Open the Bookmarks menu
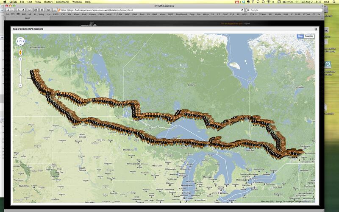The height and width of the screenshot is (212, 339). [62, 2]
